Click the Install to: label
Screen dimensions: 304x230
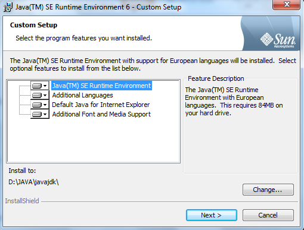coord(22,171)
